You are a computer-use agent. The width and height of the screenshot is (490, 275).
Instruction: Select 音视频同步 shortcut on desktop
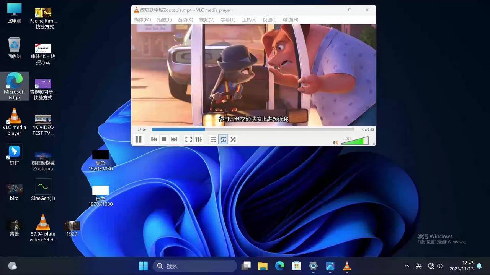tap(43, 89)
